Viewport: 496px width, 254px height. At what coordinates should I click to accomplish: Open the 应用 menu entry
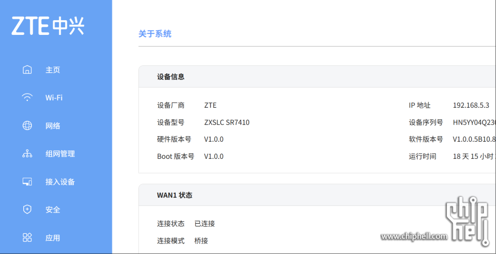coord(53,238)
